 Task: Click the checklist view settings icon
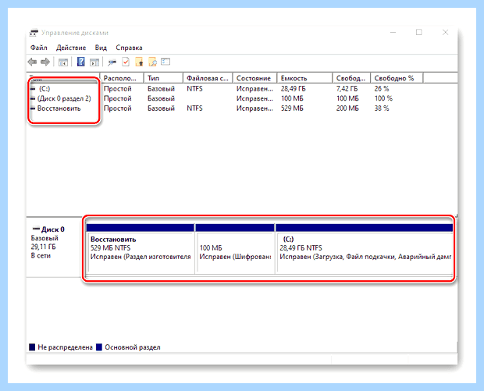[x=165, y=62]
